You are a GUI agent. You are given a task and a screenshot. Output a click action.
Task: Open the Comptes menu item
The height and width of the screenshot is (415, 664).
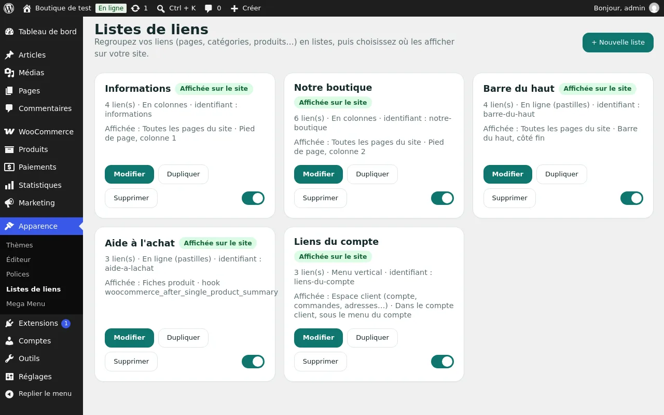click(x=41, y=341)
